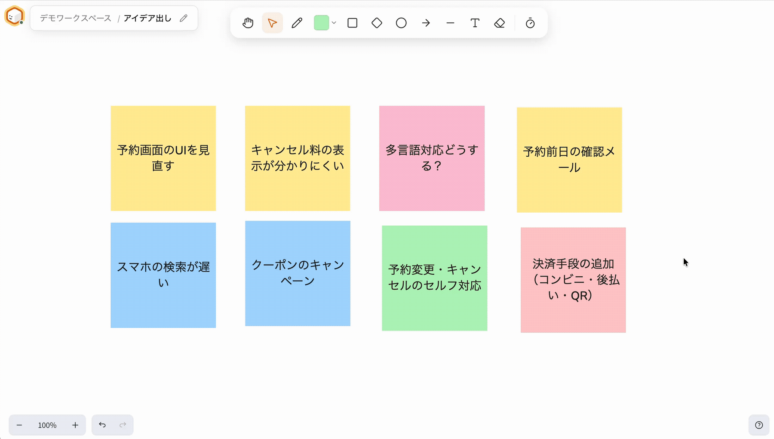Select the Rectangle shape tool
This screenshot has width=774, height=439.
click(x=352, y=23)
